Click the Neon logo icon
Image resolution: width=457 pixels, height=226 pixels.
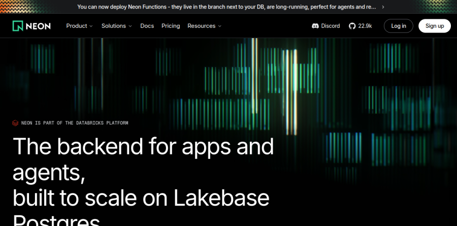[x=18, y=26]
